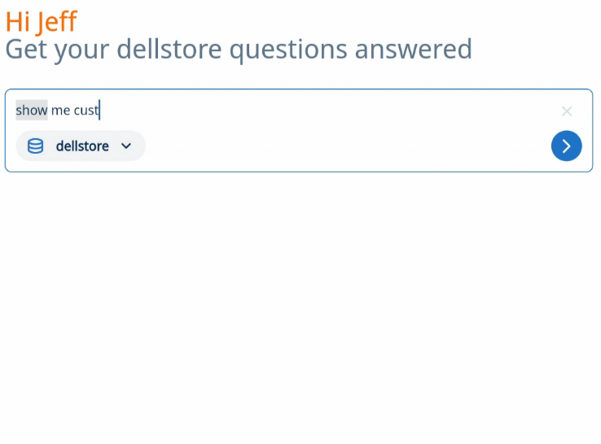Clear the question input with the X icon
Image resolution: width=601 pixels, height=444 pixels.
pos(567,111)
